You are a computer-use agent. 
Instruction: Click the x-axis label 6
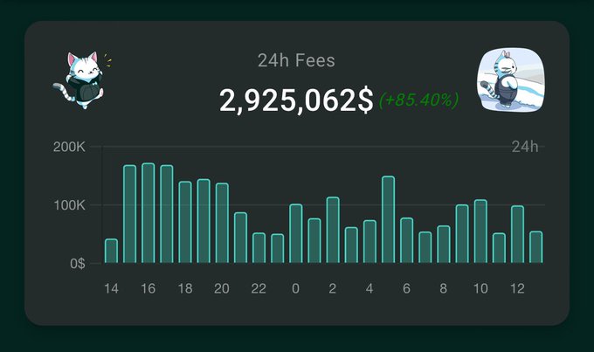point(406,289)
